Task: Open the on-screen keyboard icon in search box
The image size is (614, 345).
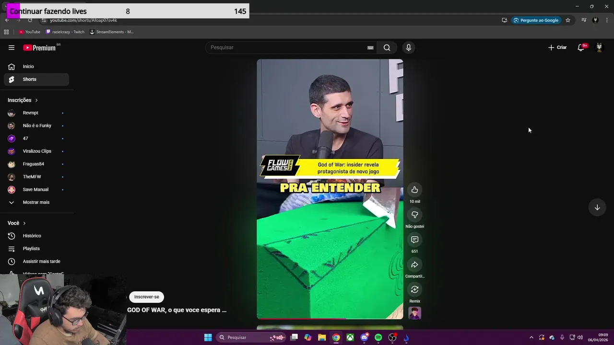Action: click(x=370, y=47)
